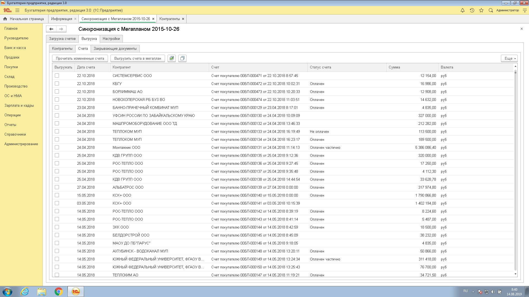Screen dimensions: 529x297
Task: Switch to Настройки tab
Action: (x=111, y=39)
